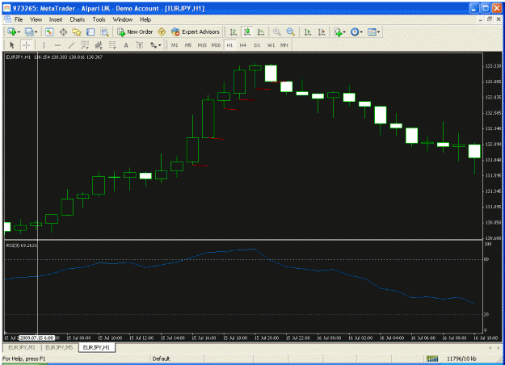Select the H1 timeframe button

[229, 45]
